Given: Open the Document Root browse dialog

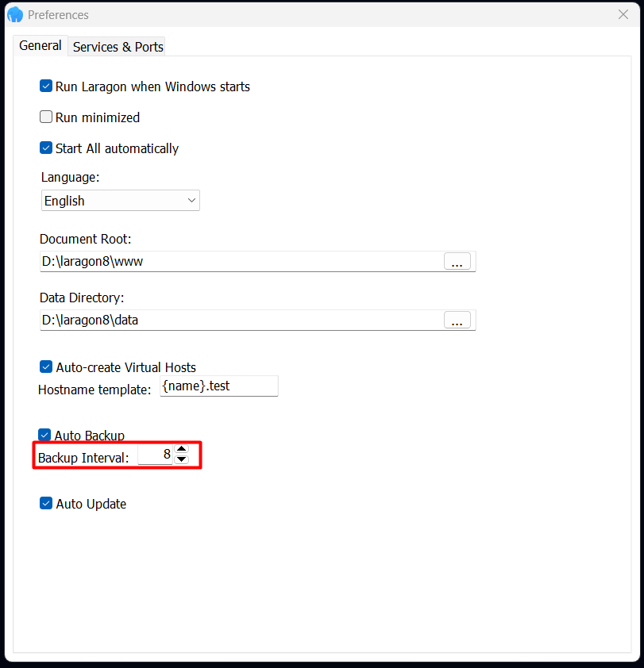Looking at the screenshot, I should click(457, 261).
